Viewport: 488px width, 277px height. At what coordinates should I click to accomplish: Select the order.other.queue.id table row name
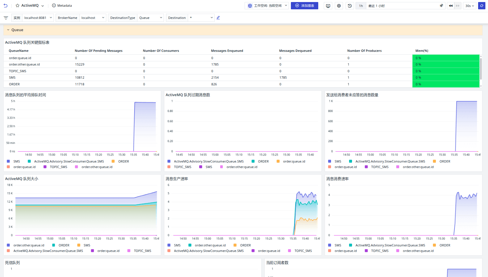[24, 64]
